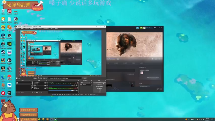Open Mic/Aux channel gear settings in OBS mixer
The image size is (215, 121).
click(x=77, y=85)
